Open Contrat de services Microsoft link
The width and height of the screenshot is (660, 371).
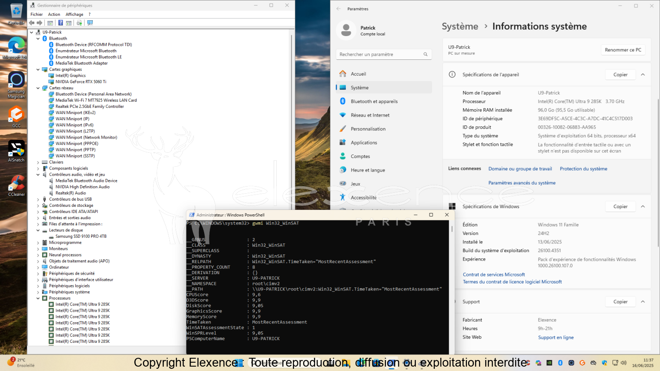click(x=494, y=275)
